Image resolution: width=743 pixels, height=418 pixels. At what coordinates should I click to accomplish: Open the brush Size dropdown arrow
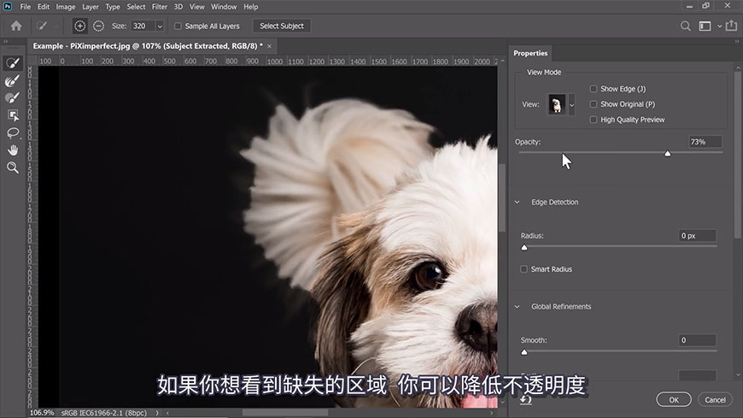(160, 26)
